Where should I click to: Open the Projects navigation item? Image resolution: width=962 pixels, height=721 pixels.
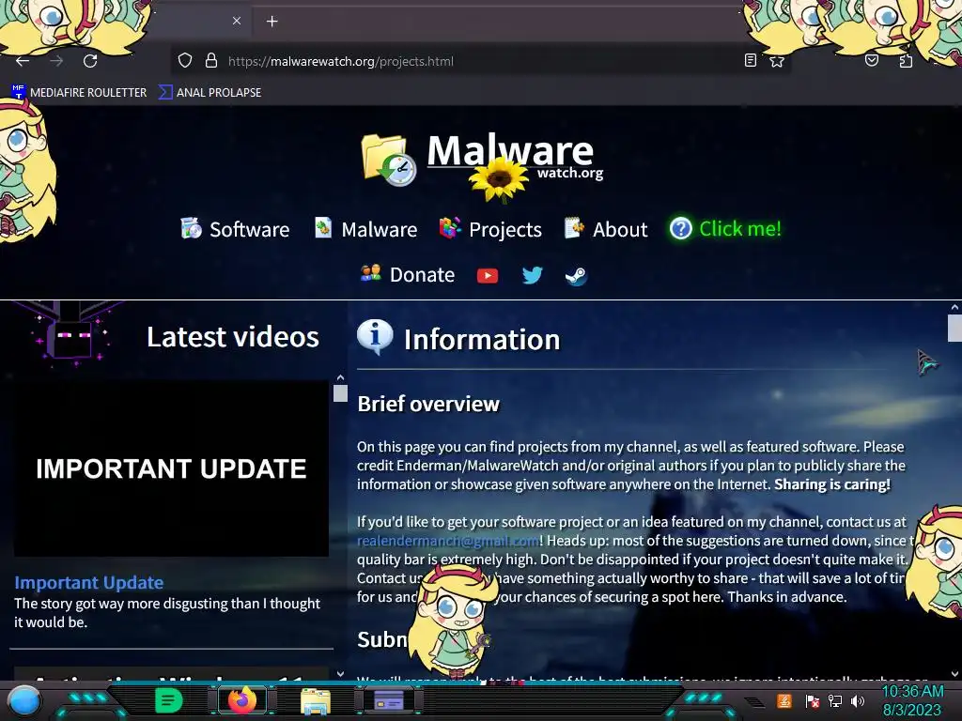(490, 229)
